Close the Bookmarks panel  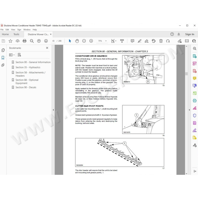click(x=47, y=48)
